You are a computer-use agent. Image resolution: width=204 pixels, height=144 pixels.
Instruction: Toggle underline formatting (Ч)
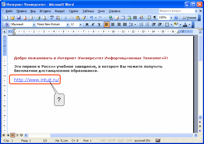click(x=99, y=24)
